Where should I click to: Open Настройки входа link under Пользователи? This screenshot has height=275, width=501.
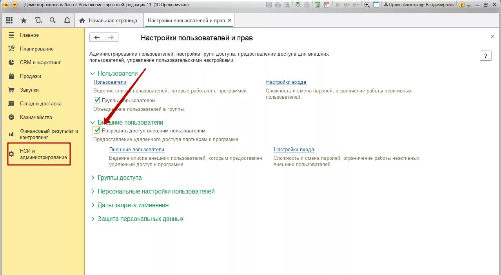click(x=286, y=82)
